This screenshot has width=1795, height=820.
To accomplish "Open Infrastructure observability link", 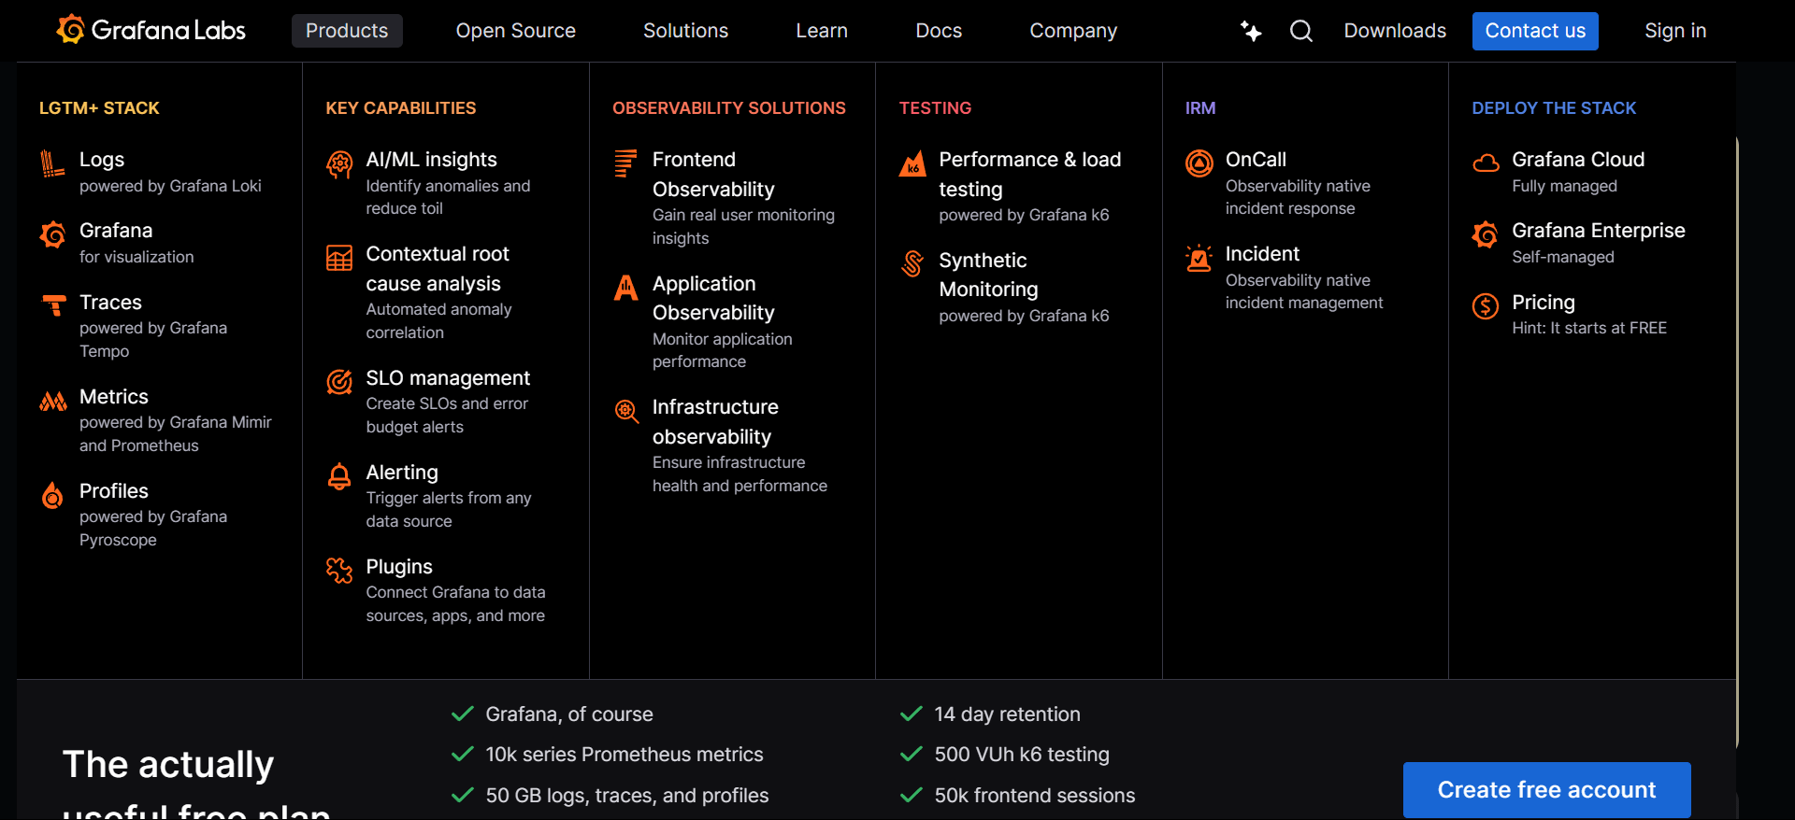I will (x=715, y=422).
